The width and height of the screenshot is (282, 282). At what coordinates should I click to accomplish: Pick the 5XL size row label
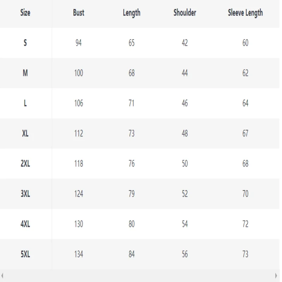point(25,254)
